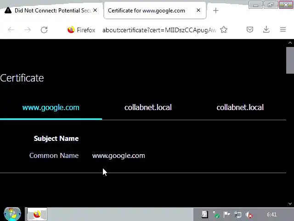Click the Common Name value www.google.com

[x=119, y=156]
